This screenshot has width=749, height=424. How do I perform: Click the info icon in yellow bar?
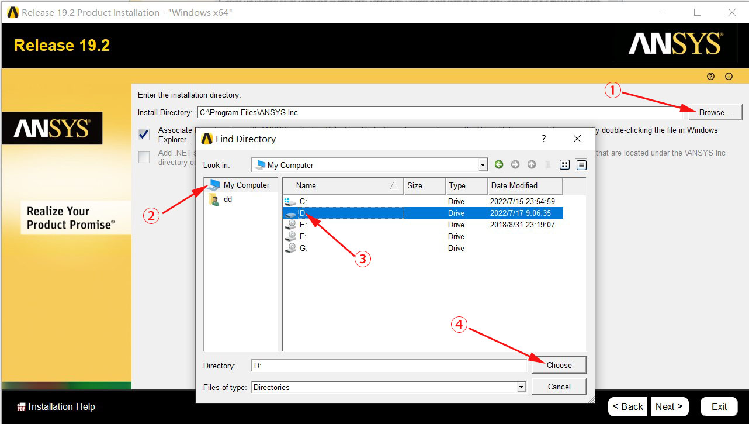729,77
